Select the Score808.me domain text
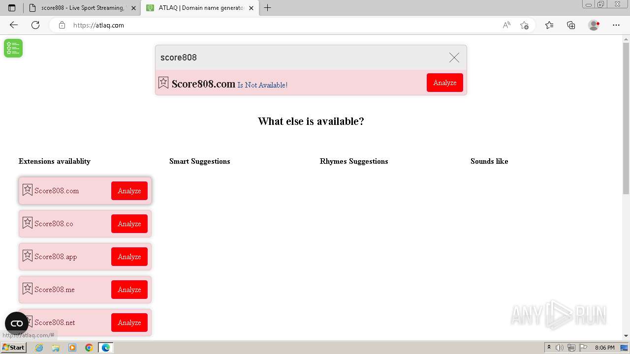 coord(55,290)
